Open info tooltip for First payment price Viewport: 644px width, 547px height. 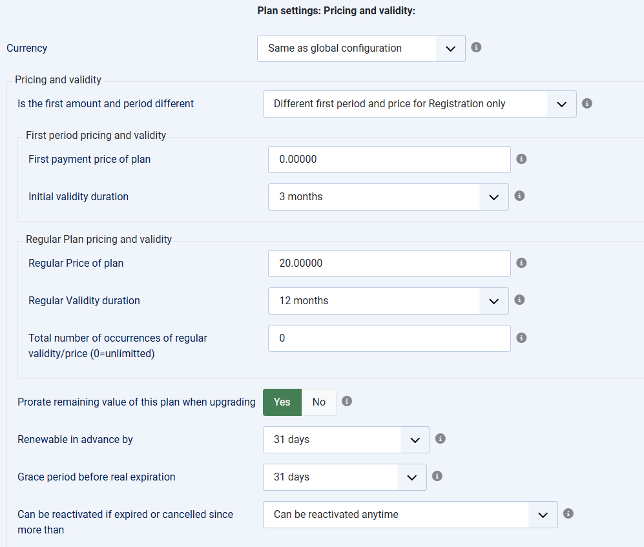pyautogui.click(x=521, y=159)
